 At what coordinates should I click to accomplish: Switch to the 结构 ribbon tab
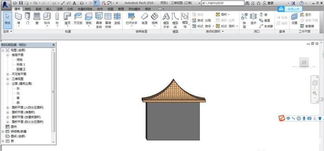click(x=28, y=9)
